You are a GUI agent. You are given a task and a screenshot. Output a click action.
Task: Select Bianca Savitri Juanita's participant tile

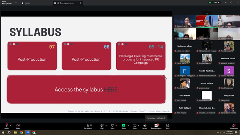click(229, 108)
